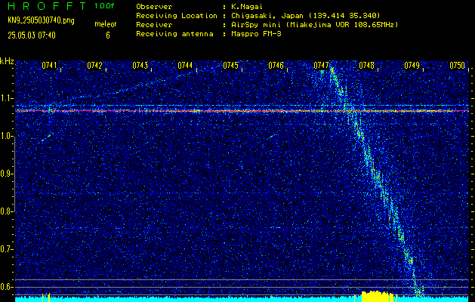Click the kHz axis unit label
The image size is (475, 302).
(x=7, y=61)
